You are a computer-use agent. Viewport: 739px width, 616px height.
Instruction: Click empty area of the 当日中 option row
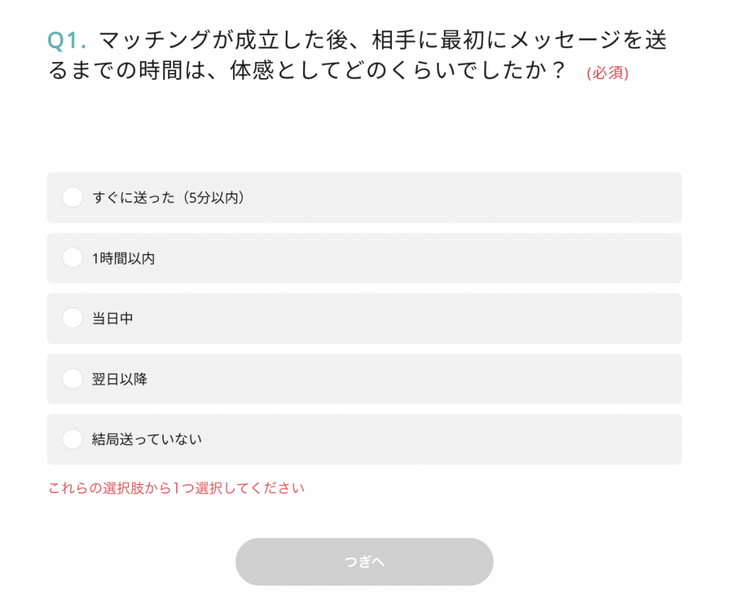click(x=433, y=318)
